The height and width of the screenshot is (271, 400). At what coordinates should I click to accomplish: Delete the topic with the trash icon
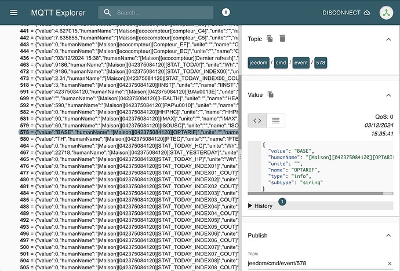(282, 38)
